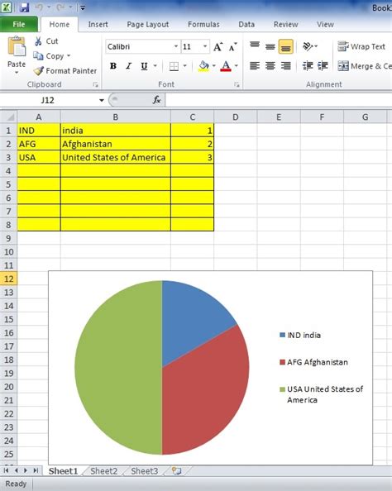Open Clipboard group dialog launcher
The image size is (392, 491).
(95, 84)
